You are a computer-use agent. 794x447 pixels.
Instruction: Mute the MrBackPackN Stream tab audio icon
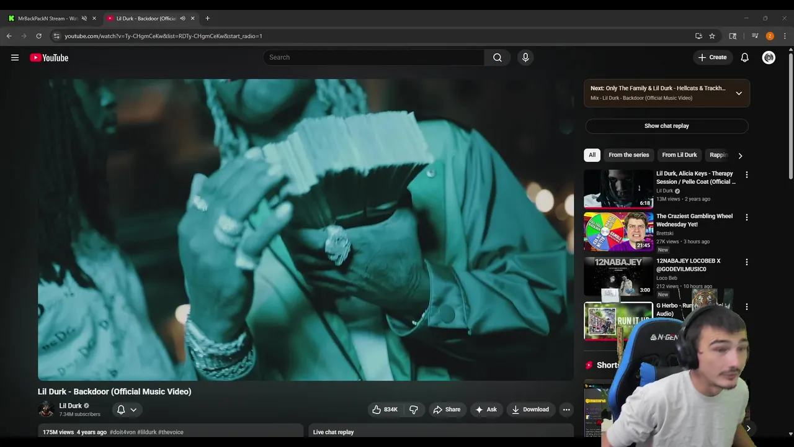click(84, 19)
